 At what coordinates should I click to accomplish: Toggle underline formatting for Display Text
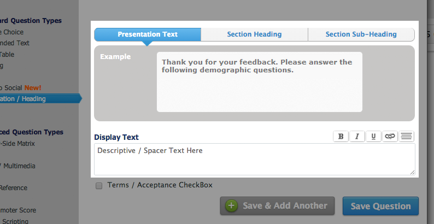click(373, 137)
